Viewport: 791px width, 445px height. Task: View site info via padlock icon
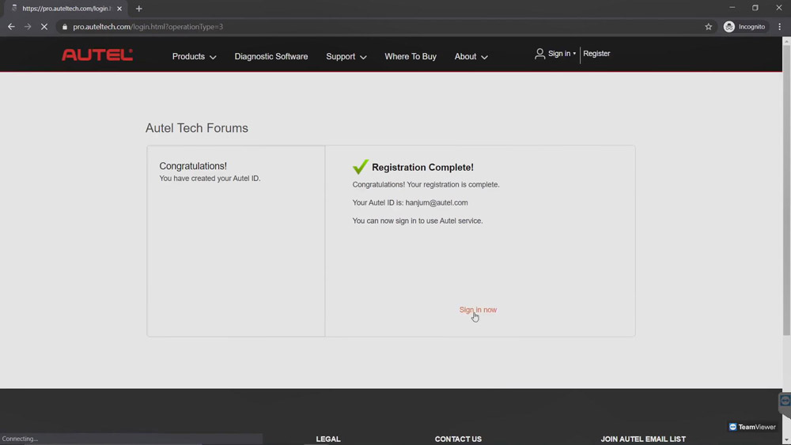point(65,27)
